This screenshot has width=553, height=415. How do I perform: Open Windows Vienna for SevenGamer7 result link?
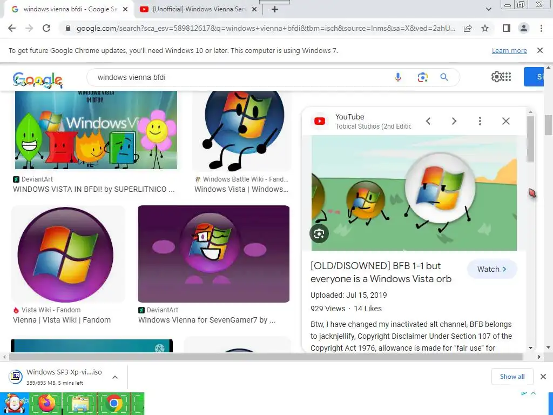coord(207,320)
